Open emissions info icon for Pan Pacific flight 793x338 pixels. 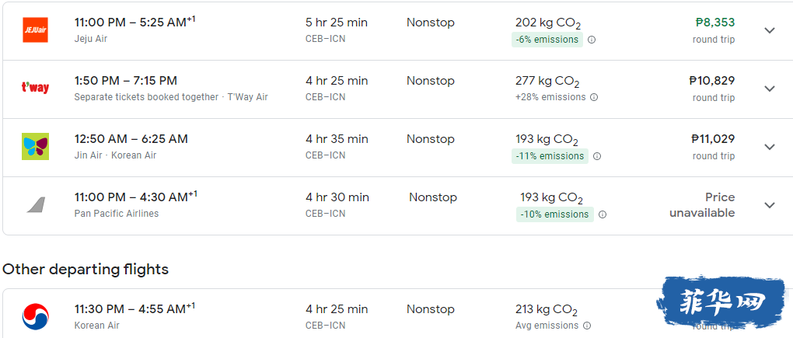click(x=603, y=214)
